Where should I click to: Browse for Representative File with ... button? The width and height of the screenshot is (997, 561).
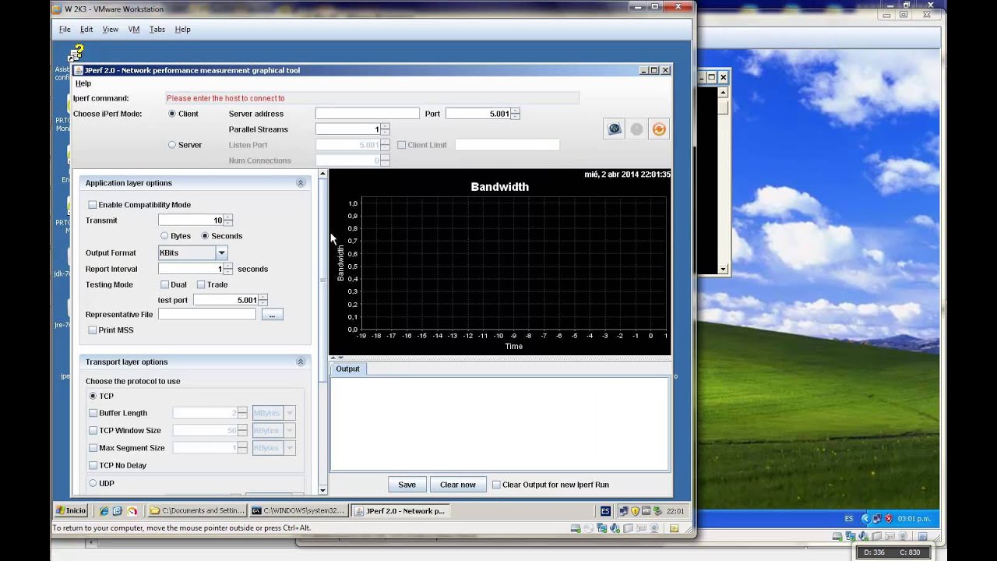[x=272, y=315]
